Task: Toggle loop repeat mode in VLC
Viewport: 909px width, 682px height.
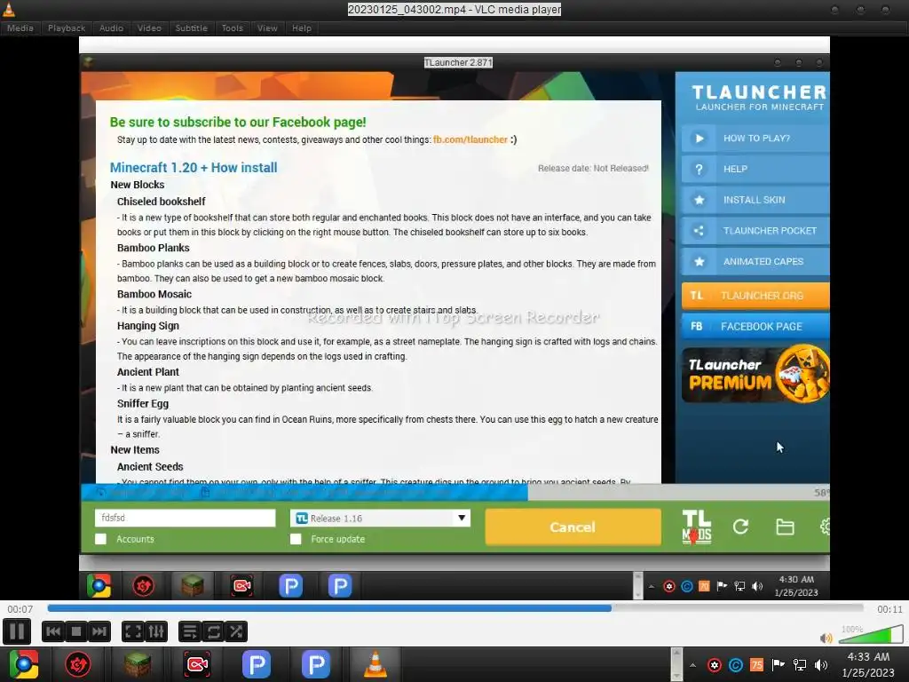Action: pyautogui.click(x=213, y=631)
